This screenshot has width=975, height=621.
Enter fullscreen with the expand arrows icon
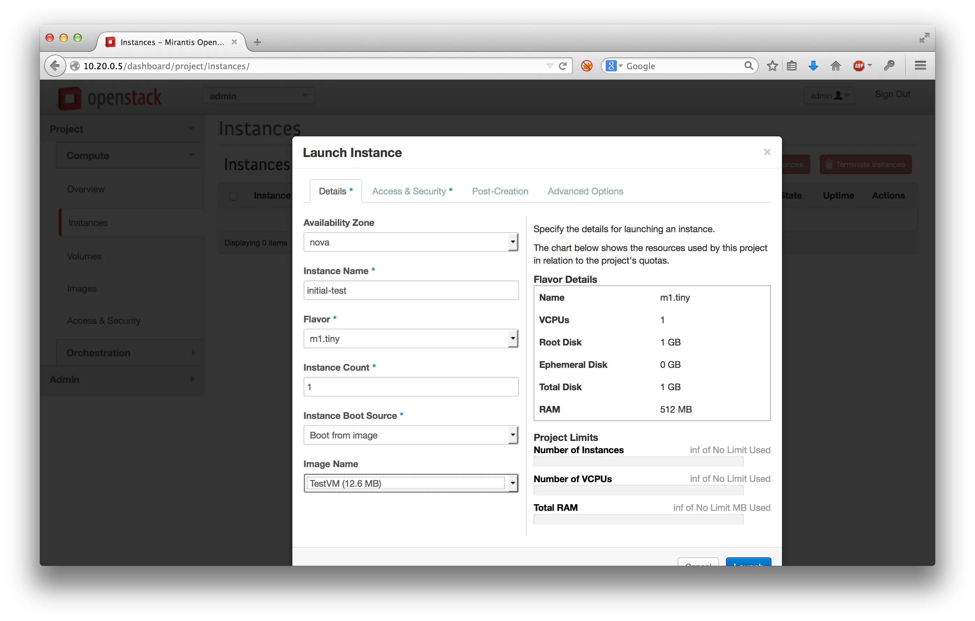(x=924, y=38)
